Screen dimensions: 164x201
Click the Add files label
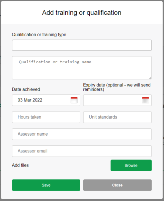pos(20,165)
